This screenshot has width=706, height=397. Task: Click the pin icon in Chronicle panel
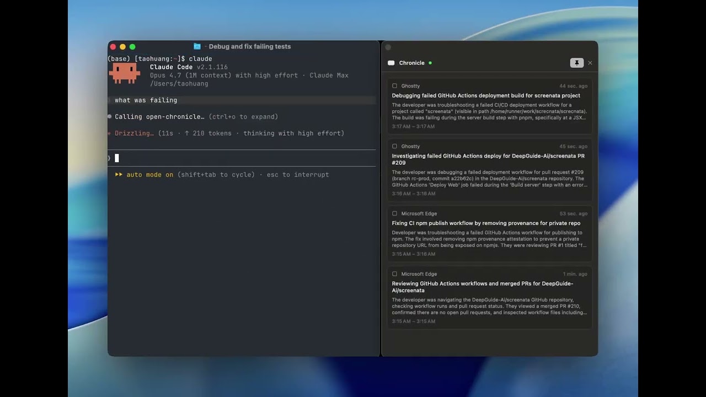coord(576,63)
